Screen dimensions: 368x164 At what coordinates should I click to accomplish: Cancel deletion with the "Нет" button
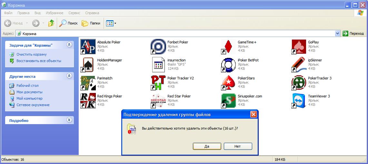[x=238, y=146]
